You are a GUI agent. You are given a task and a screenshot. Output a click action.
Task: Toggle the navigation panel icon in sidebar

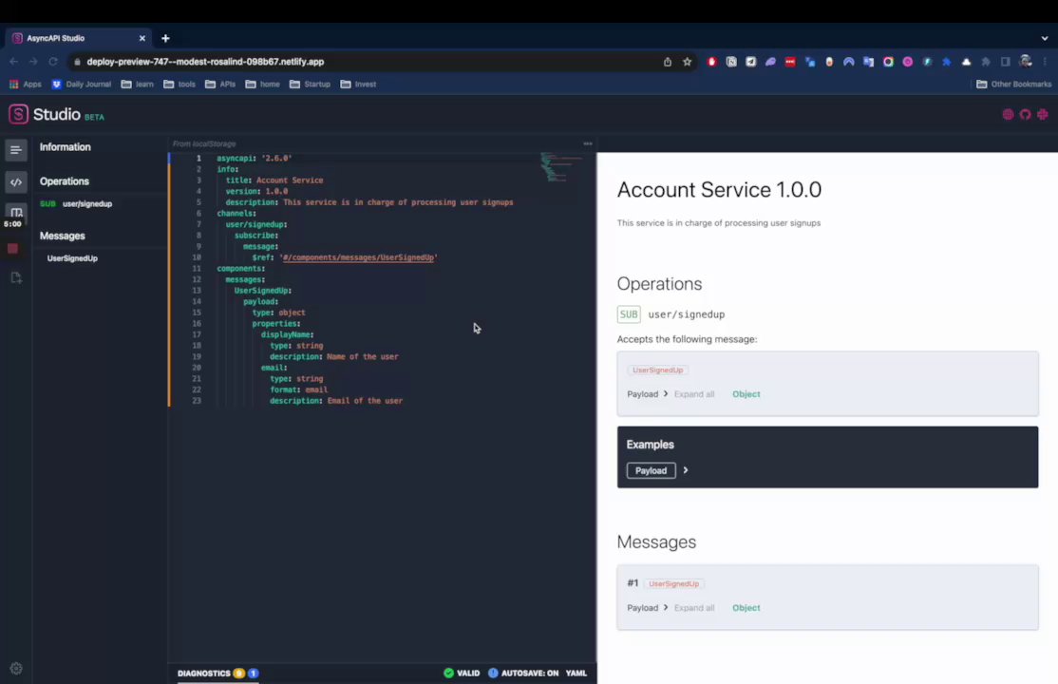pos(15,150)
